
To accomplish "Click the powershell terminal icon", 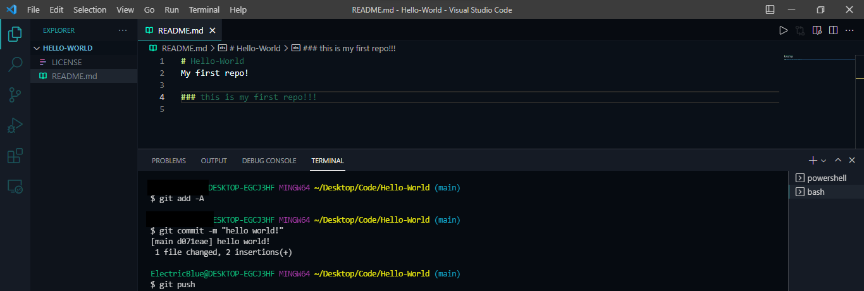I will [x=799, y=178].
